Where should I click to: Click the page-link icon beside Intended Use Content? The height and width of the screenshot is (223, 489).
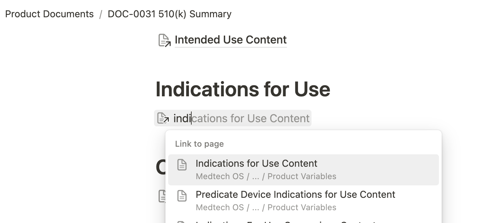point(164,40)
